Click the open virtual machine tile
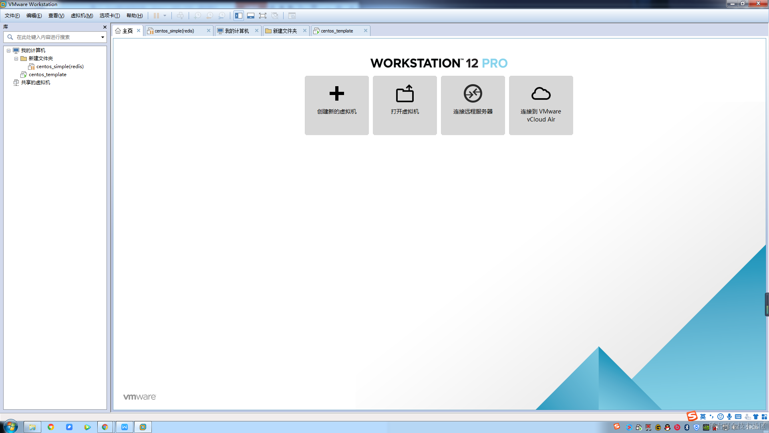Image resolution: width=769 pixels, height=433 pixels. [x=405, y=105]
